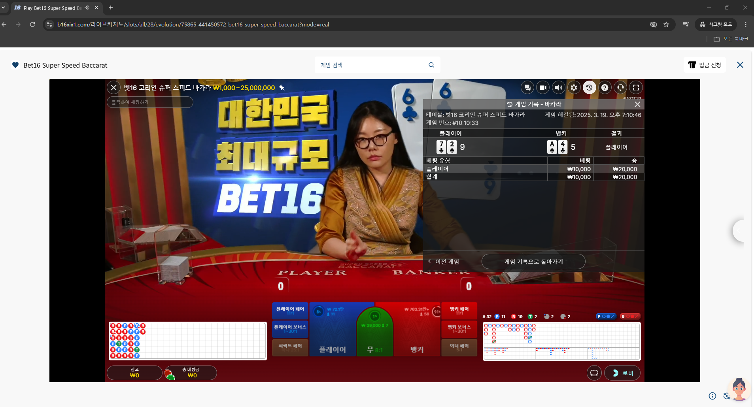The width and height of the screenshot is (754, 407).
Task: Open the help question mark icon
Action: [605, 88]
